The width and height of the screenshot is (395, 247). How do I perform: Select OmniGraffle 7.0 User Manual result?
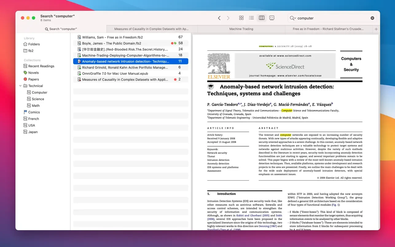115,73
